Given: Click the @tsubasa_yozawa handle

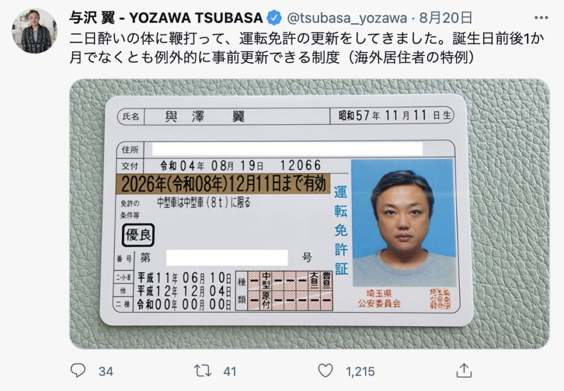Looking at the screenshot, I should (x=347, y=18).
